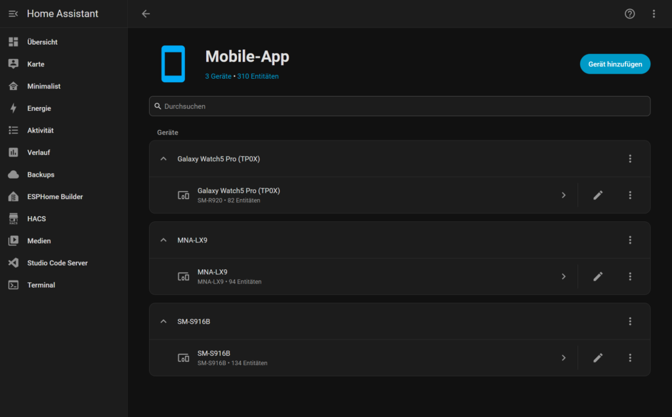The image size is (672, 417).
Task: Select the MNA-LX9 • 94 Entitäten text
Action: tap(229, 282)
